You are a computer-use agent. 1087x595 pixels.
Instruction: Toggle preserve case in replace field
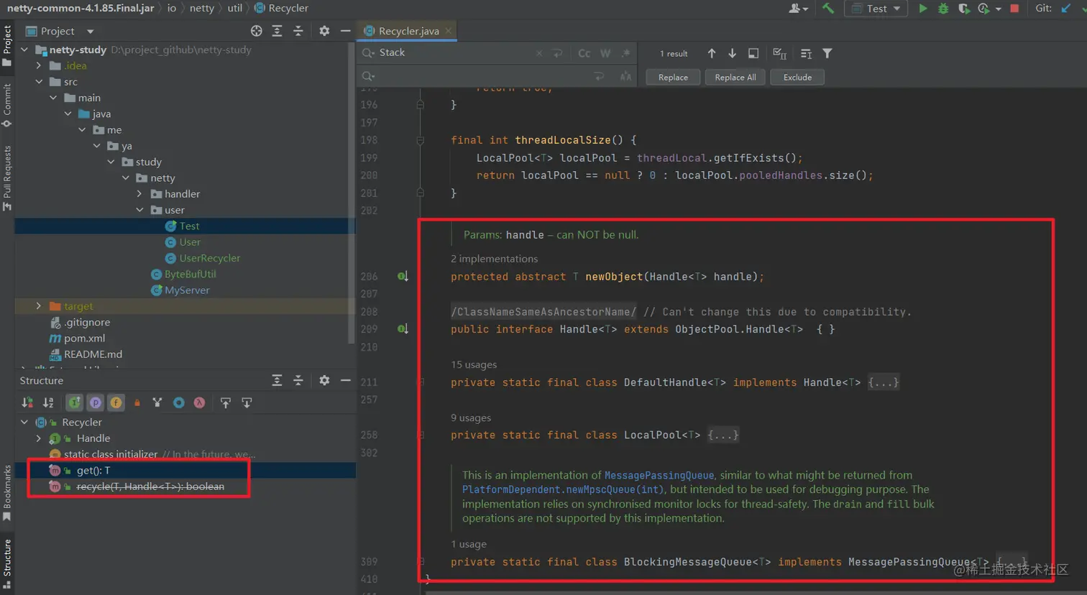[625, 76]
